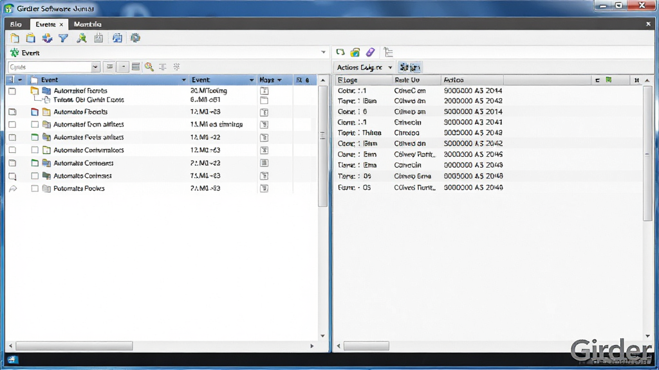Screen dimensions: 659x370
Task: Click the align icon right of the magnifier
Action: 163,67
